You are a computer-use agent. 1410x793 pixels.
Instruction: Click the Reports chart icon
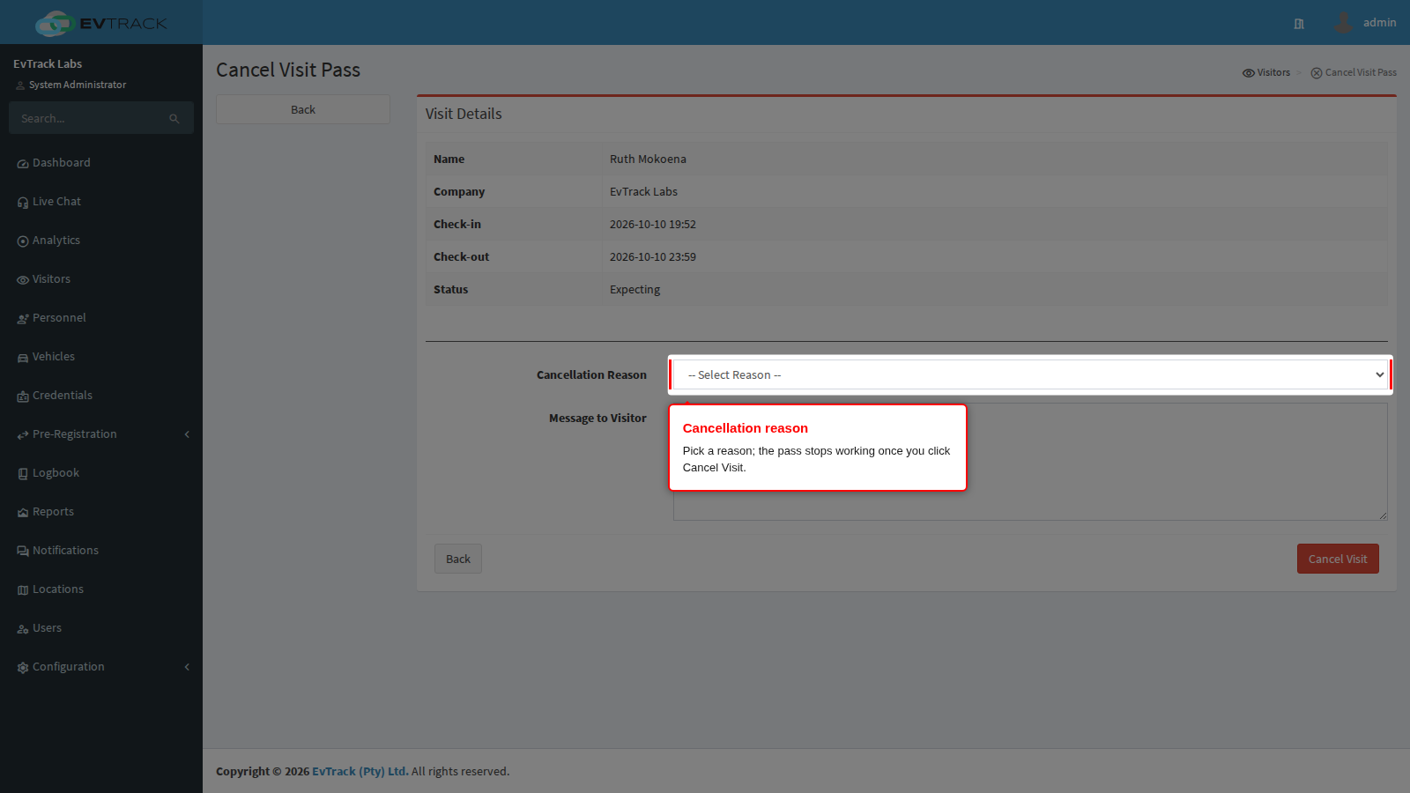(23, 513)
